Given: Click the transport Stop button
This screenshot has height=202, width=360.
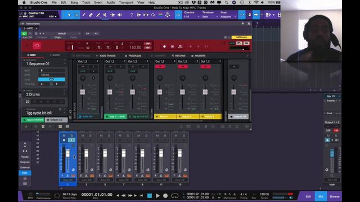Looking at the screenshot, I should [x=150, y=196].
